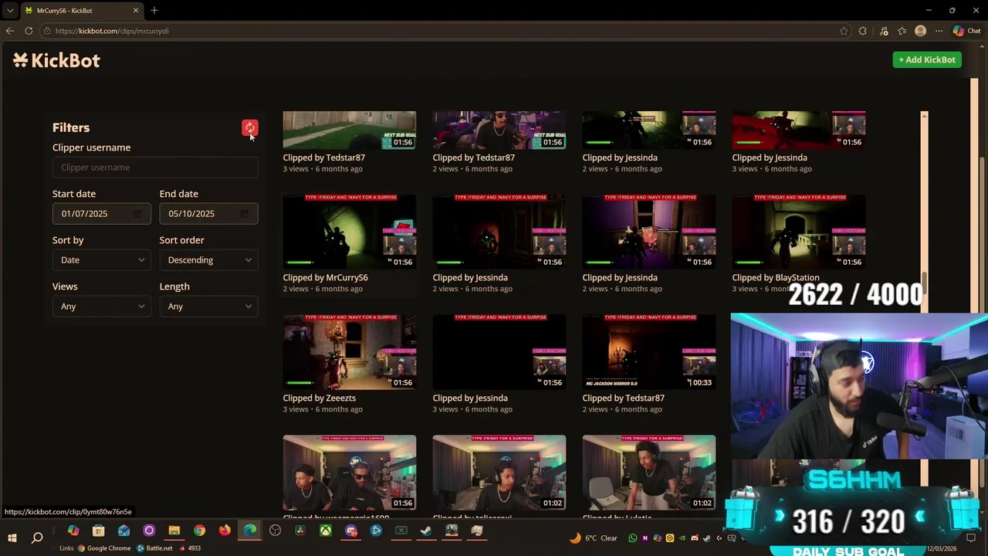
Task: Open third-row black Jessinda clip thumbnail
Action: pos(499,352)
